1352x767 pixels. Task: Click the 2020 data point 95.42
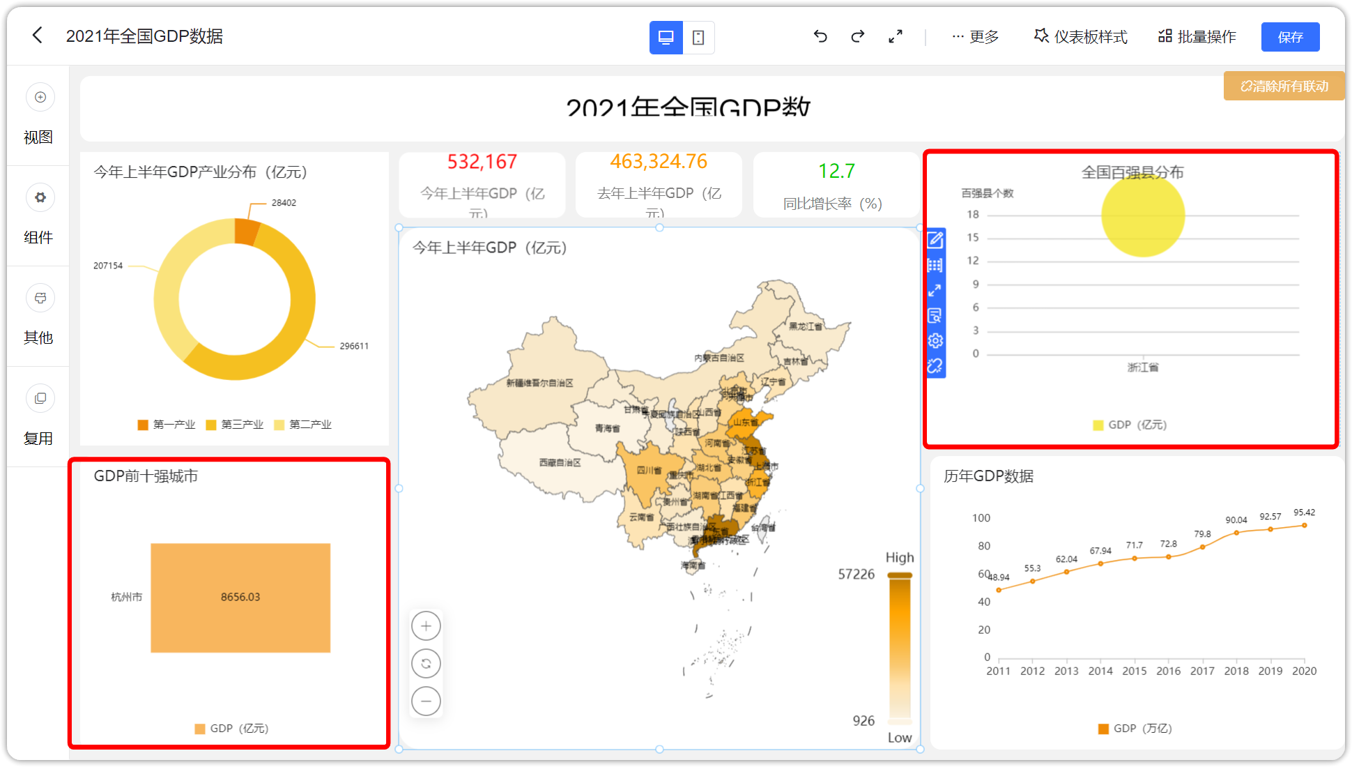[x=1304, y=525]
